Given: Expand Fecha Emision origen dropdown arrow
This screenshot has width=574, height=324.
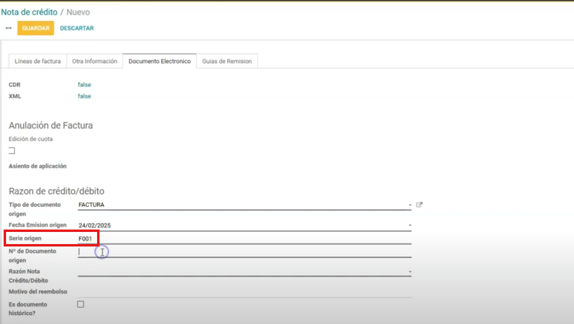Looking at the screenshot, I should click(410, 226).
